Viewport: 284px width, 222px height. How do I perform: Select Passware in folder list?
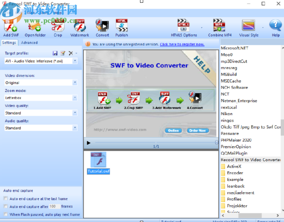(230, 133)
